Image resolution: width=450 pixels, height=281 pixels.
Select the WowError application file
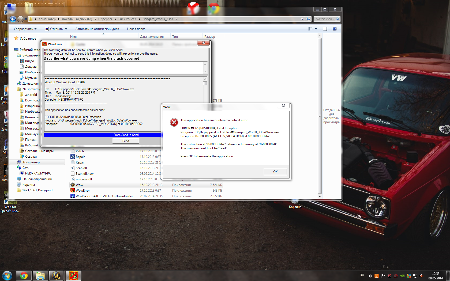[83, 191]
